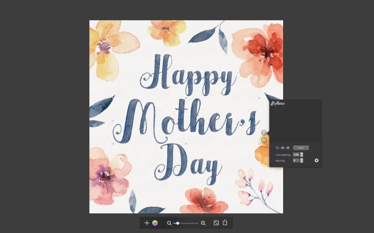Select left text alignment

277,148
